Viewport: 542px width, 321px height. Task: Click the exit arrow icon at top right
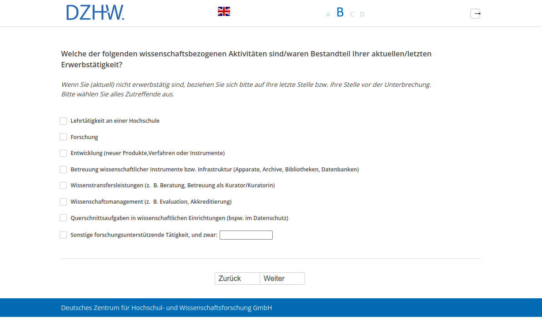point(475,14)
